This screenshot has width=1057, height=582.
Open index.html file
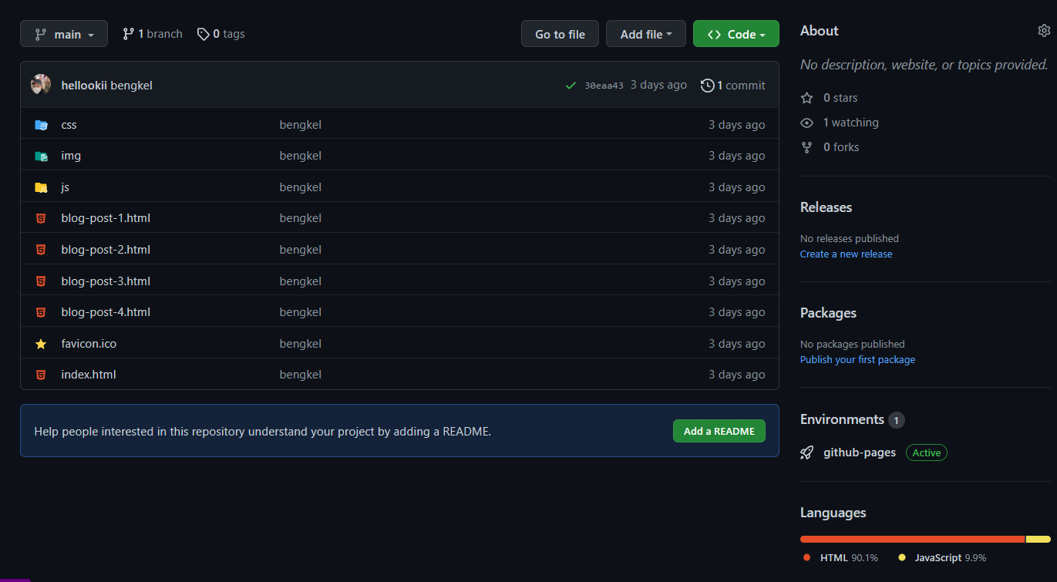89,375
